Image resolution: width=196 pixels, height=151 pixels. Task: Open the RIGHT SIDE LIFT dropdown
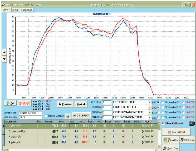click(150, 107)
